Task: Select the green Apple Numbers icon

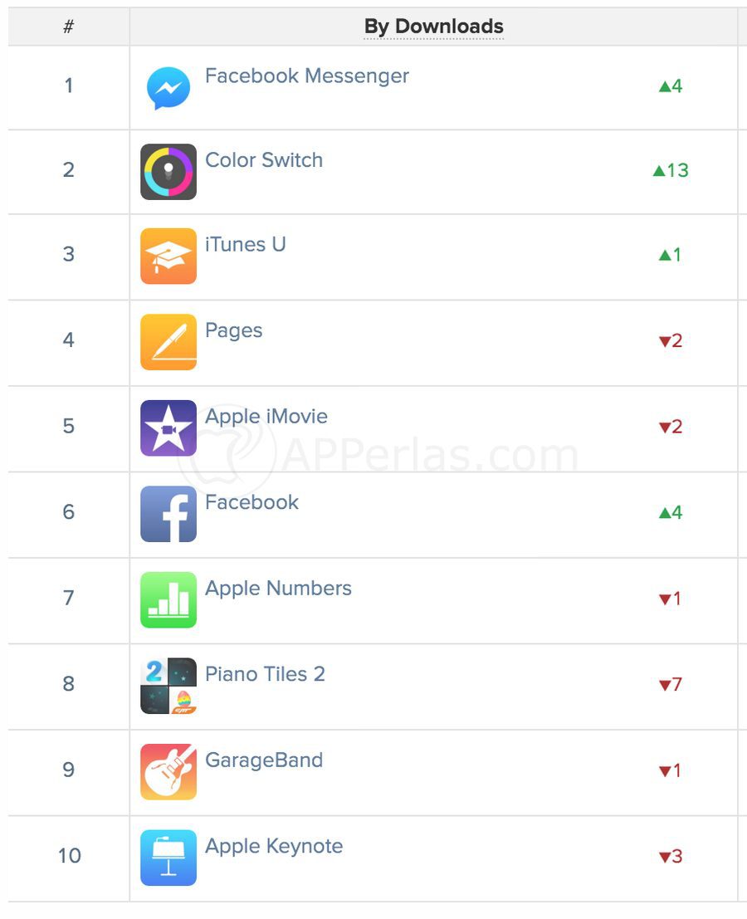Action: click(x=168, y=599)
